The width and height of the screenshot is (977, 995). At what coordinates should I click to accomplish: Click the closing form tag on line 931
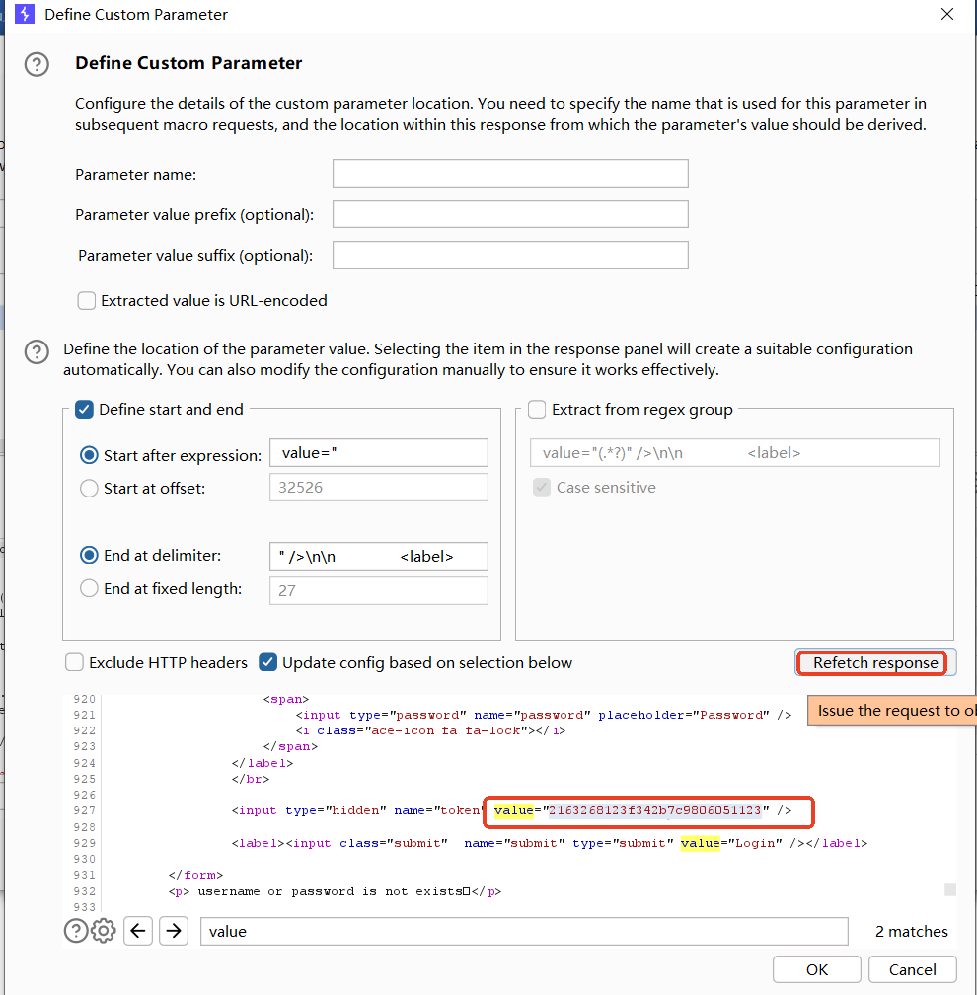tap(195, 875)
